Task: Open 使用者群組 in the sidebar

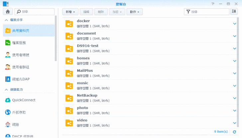Action: click(29, 67)
